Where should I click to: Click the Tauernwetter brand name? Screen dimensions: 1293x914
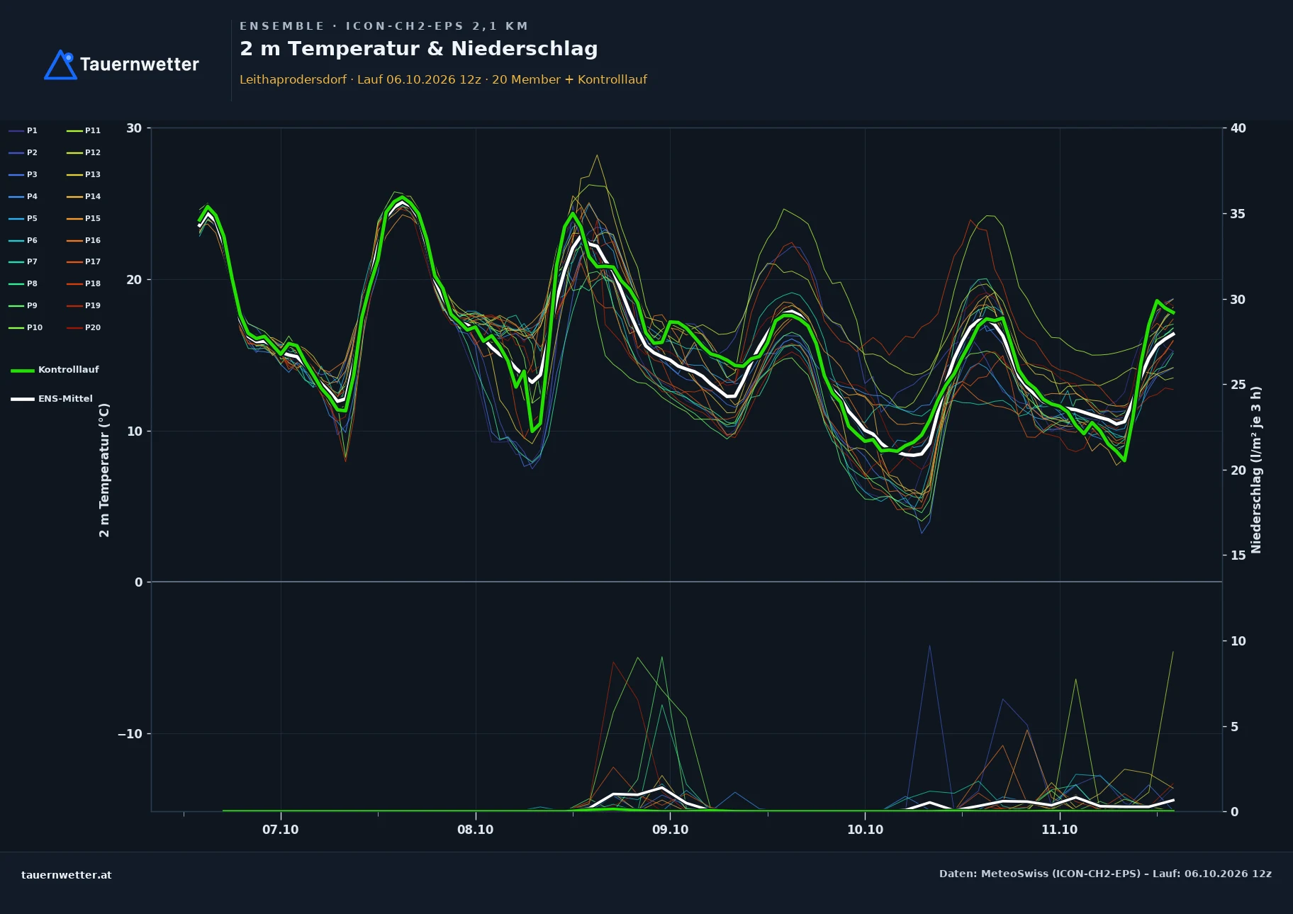click(x=139, y=64)
